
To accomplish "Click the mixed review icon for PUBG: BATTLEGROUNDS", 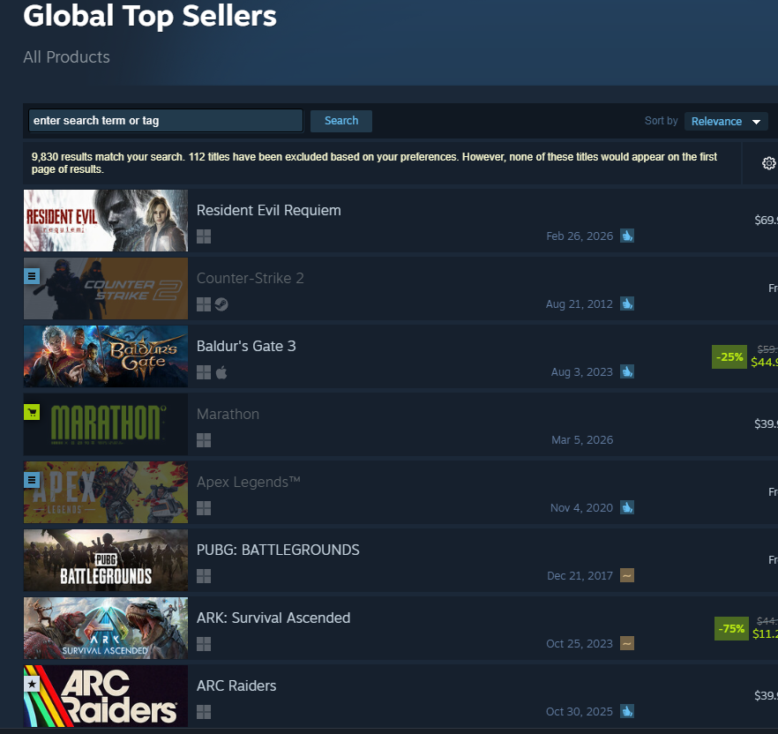I will (627, 576).
